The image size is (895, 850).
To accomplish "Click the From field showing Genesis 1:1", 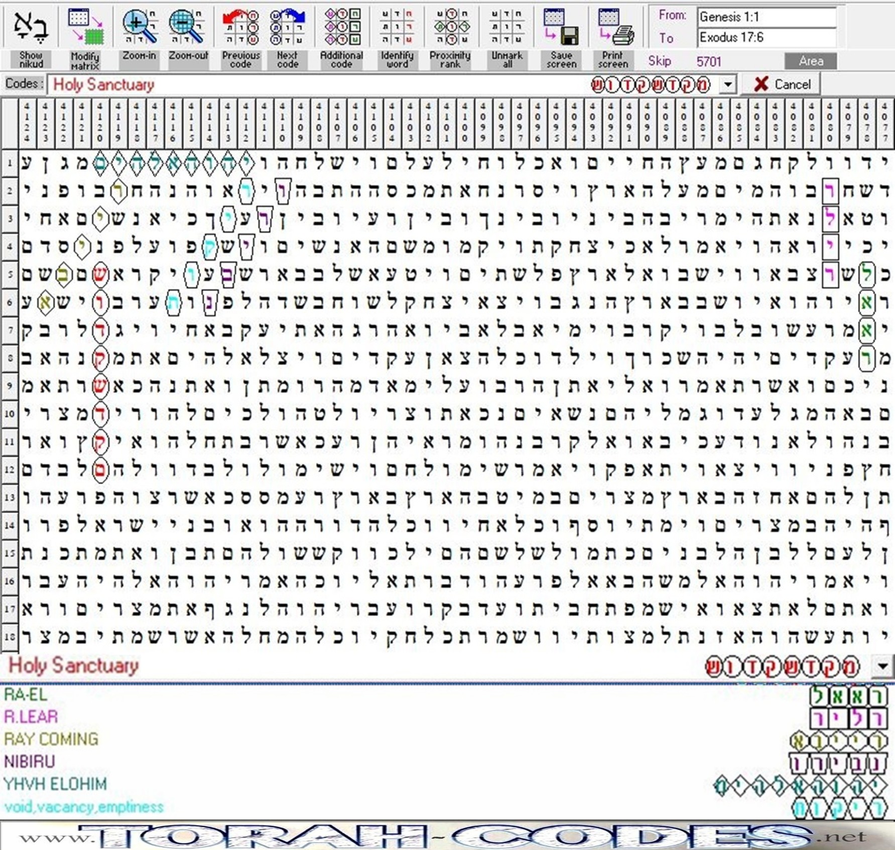I will tap(766, 17).
